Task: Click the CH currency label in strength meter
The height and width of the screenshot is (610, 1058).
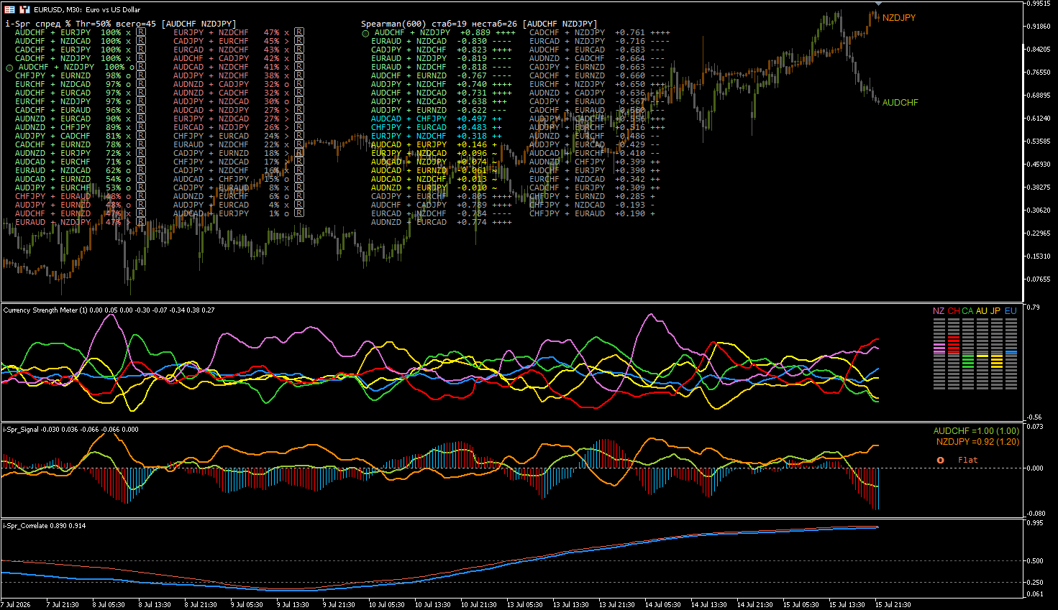Action: (954, 311)
